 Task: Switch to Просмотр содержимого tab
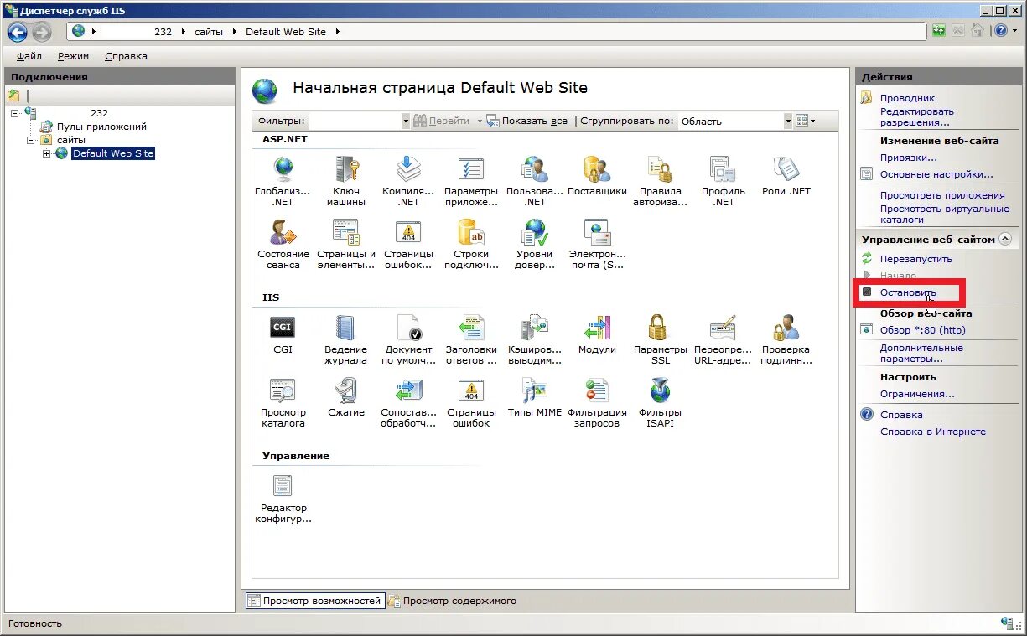pyautogui.click(x=452, y=601)
